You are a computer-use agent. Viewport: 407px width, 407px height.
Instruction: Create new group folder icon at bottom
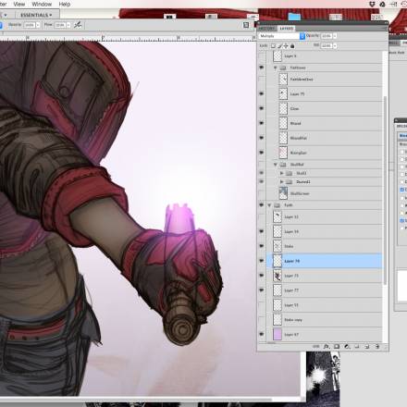[x=357, y=347]
